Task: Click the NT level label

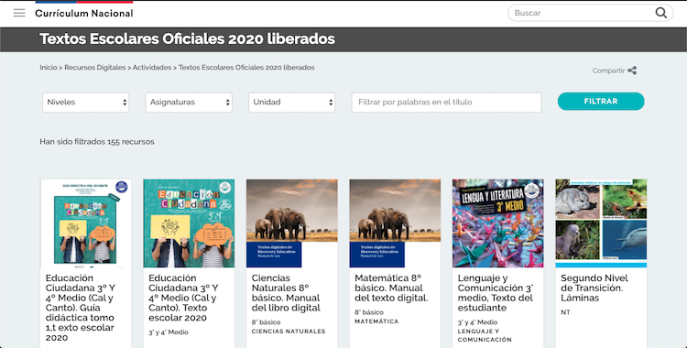Action: pyautogui.click(x=566, y=312)
